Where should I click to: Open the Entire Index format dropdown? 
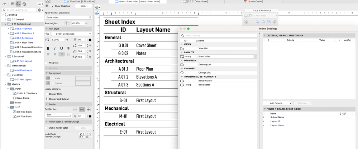[68, 17]
